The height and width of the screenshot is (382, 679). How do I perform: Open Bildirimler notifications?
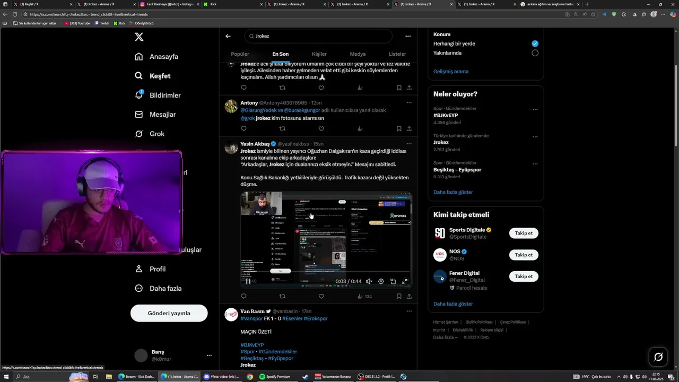(x=158, y=95)
